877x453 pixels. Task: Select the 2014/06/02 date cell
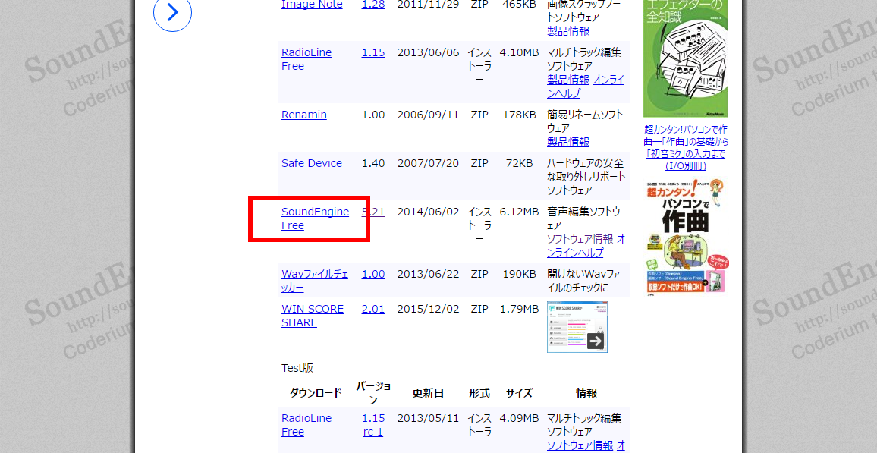click(x=428, y=212)
